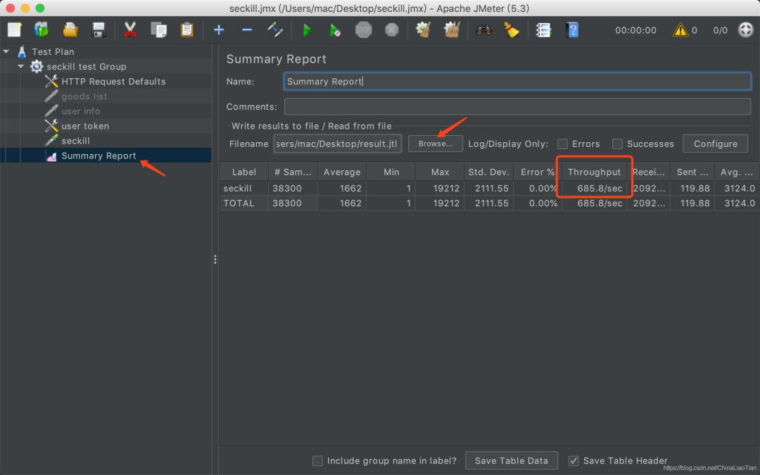Select Summary Report in the tree
This screenshot has width=760, height=475.
pos(99,156)
